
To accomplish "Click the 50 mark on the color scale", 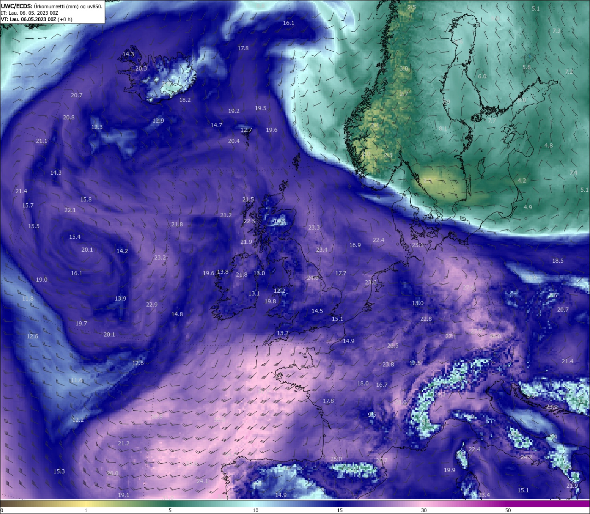I will point(508,510).
